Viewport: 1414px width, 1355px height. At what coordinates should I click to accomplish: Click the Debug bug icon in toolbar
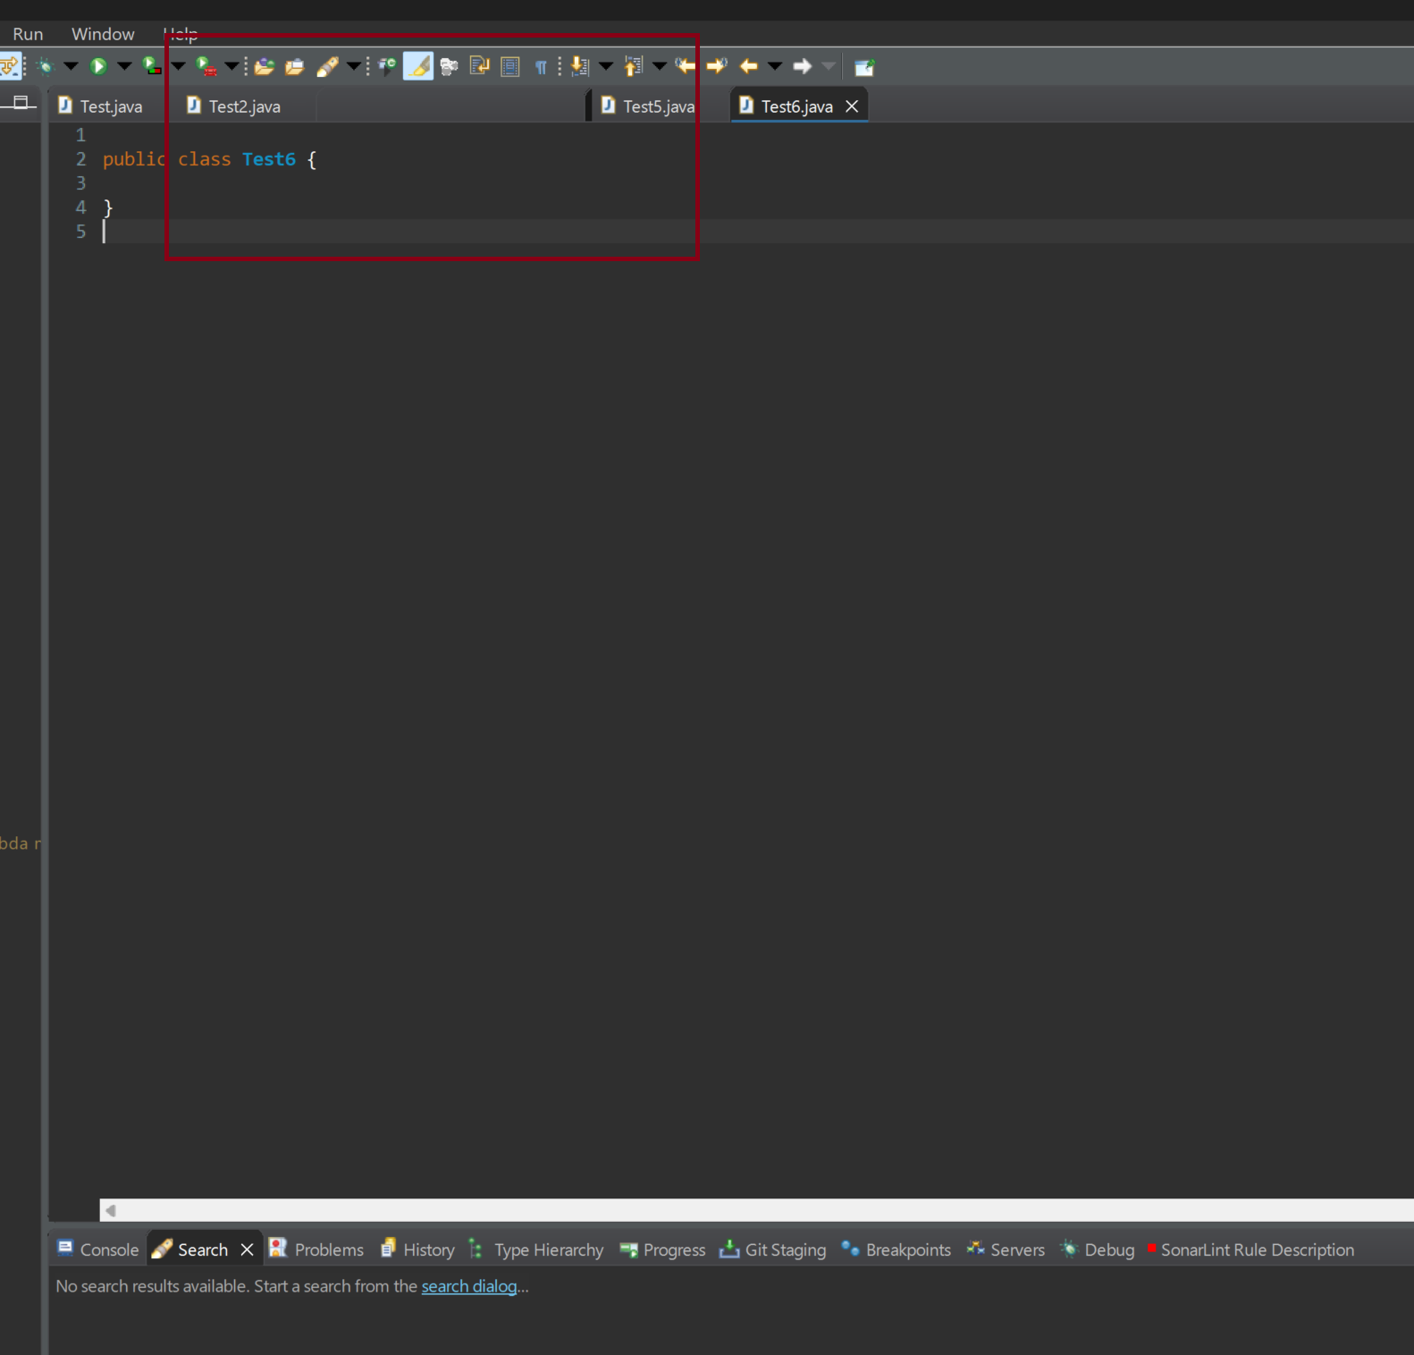click(46, 66)
